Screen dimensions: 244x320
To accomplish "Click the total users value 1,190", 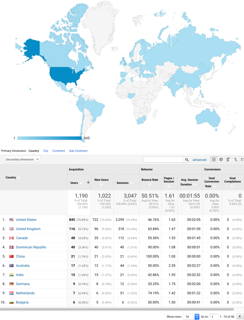I will [x=81, y=196].
